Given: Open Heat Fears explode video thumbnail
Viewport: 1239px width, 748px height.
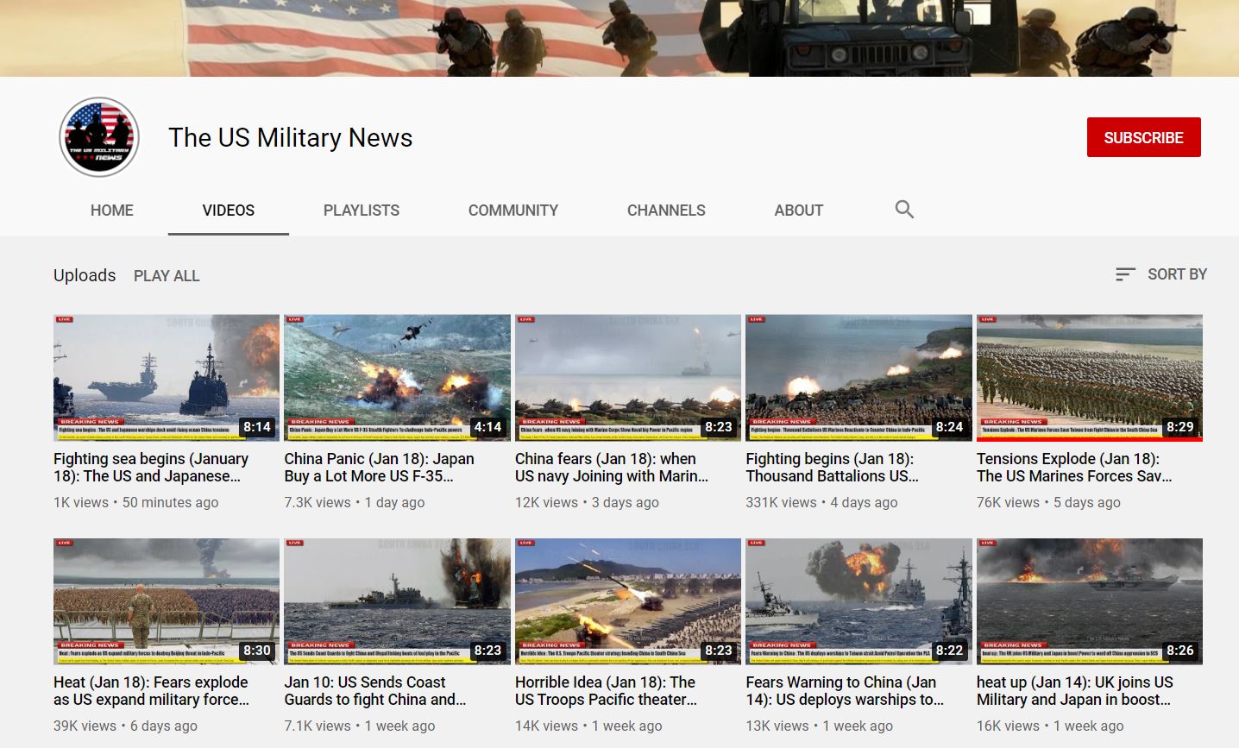Looking at the screenshot, I should click(167, 601).
